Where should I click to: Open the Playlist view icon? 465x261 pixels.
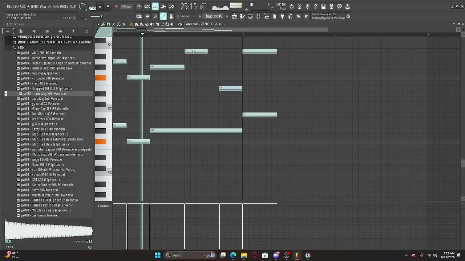pos(234,16)
